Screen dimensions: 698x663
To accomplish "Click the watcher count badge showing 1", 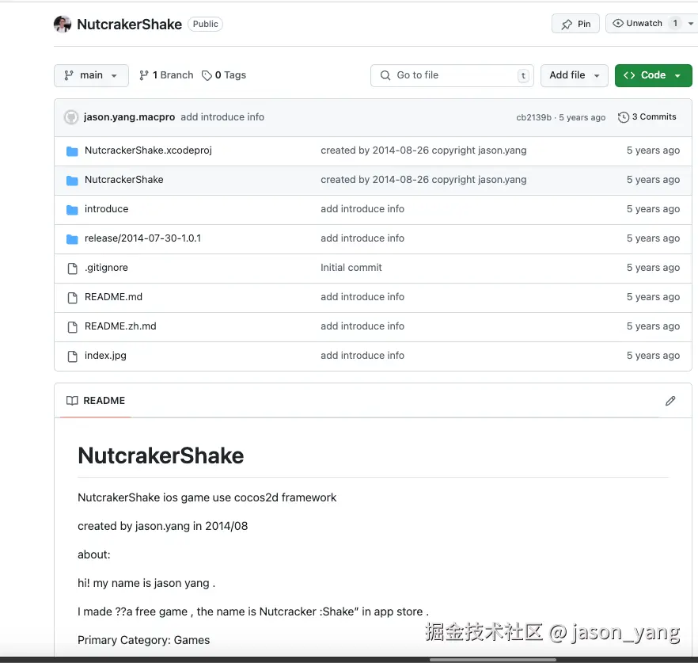I will 675,23.
